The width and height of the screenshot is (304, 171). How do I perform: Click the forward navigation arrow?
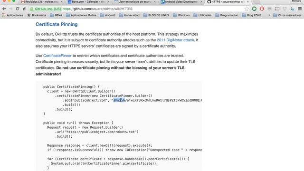point(11,9)
